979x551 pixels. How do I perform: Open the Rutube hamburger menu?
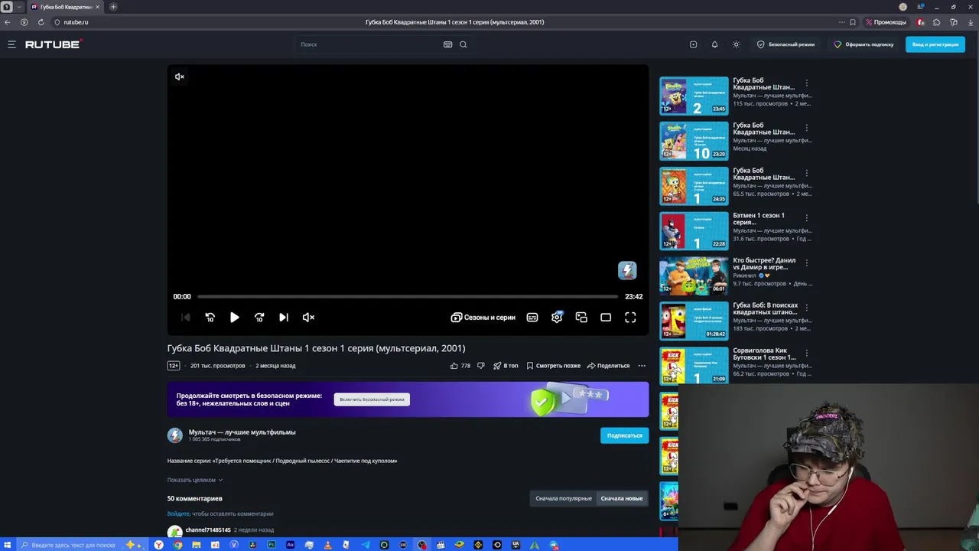tap(11, 44)
